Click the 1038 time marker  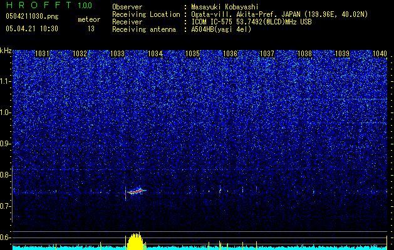tap(304, 54)
